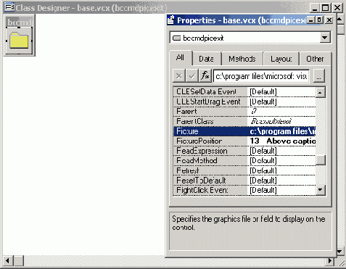This screenshot has width=346, height=269.
Task: Click the Class Designer title bar icon
Action: (x=9, y=7)
